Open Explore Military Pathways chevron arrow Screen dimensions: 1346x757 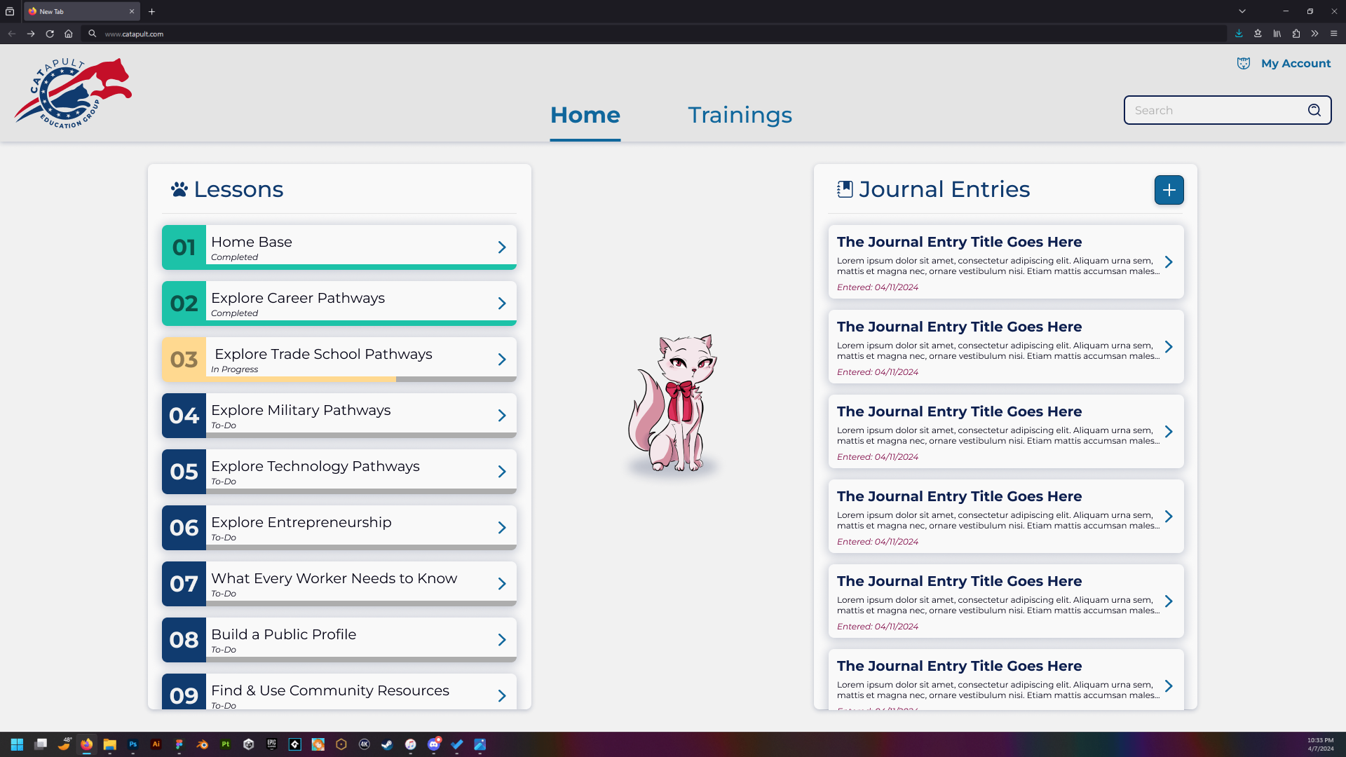pos(502,416)
